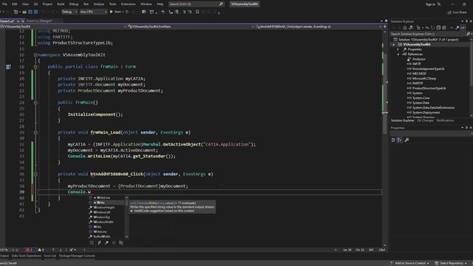Screen dimensions: 473x266
Task: Click Collapse All icon in Solution Explorer toolbar
Action: 438,28
